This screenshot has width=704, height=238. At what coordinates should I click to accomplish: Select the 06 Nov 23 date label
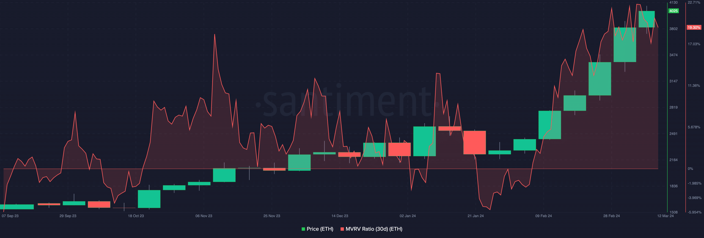(204, 216)
